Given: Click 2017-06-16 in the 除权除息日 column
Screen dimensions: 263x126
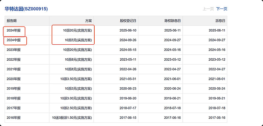Looking at the screenshot, I should pos(172,118).
